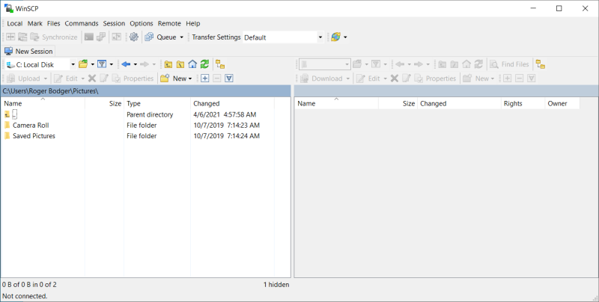Switch to the New Session tab
The width and height of the screenshot is (599, 302).
pos(29,51)
